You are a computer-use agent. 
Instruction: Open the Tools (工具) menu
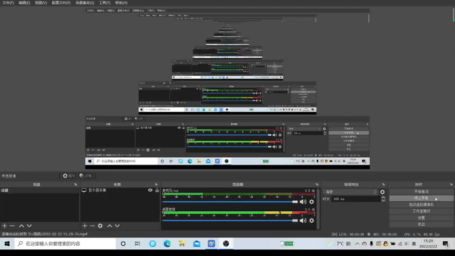(x=104, y=3)
